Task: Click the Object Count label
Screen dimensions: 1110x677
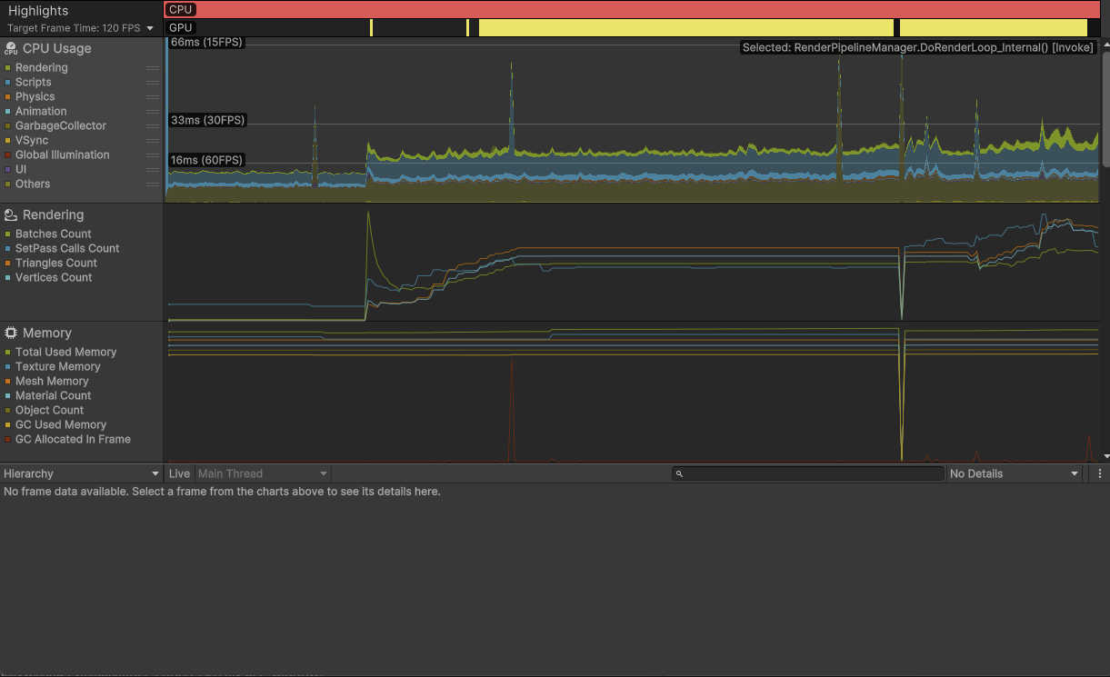Action: coord(49,410)
